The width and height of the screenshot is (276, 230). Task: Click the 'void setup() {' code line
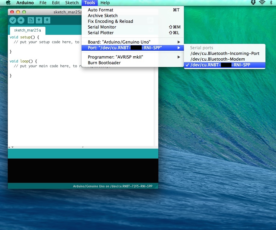click(24, 37)
